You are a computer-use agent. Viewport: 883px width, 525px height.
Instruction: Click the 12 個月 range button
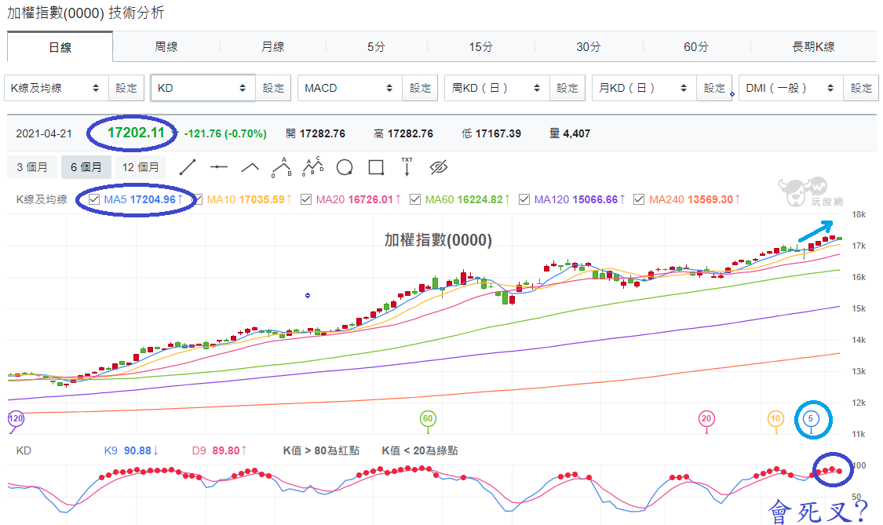(140, 167)
